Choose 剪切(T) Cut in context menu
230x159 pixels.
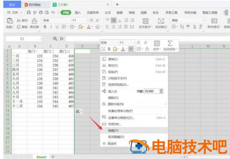tap(134, 66)
